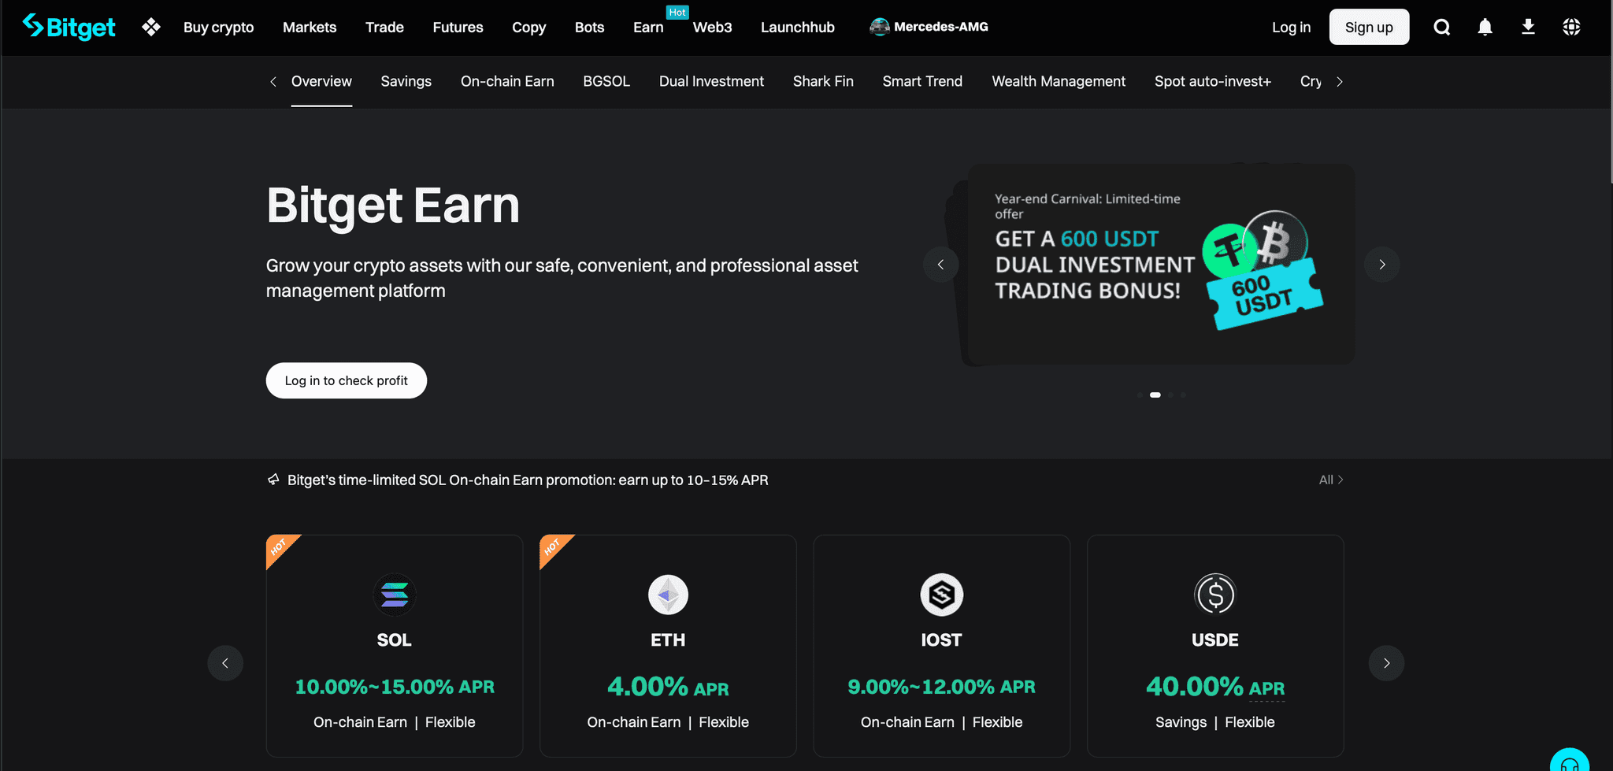
Task: Open the Launchhub menu
Action: (x=797, y=28)
